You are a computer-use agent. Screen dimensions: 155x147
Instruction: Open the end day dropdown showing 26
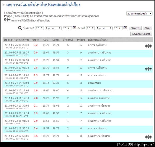(x=90, y=28)
